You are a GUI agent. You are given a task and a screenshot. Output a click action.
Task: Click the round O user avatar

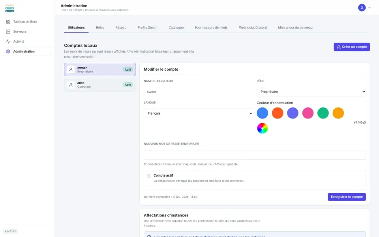pyautogui.click(x=362, y=8)
